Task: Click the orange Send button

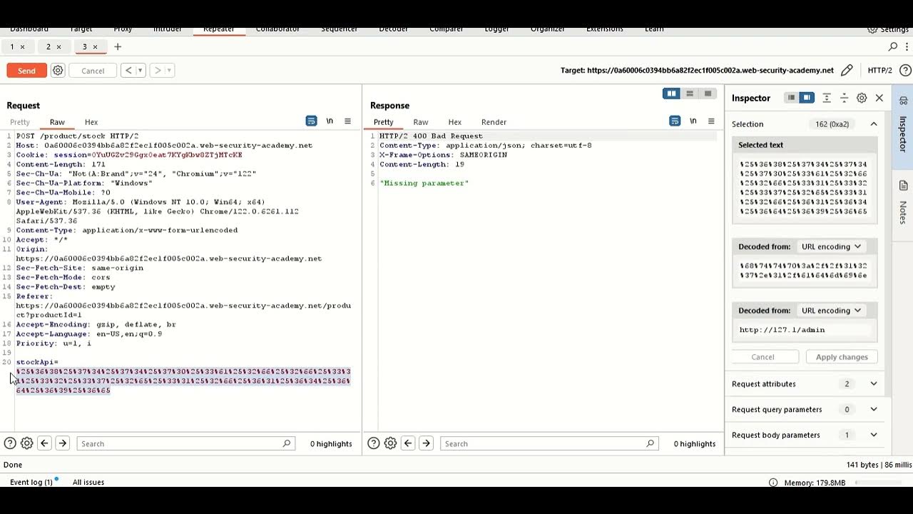Action: pyautogui.click(x=26, y=71)
